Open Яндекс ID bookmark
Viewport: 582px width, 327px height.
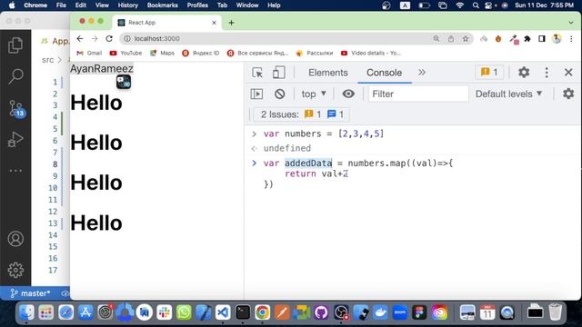click(200, 53)
